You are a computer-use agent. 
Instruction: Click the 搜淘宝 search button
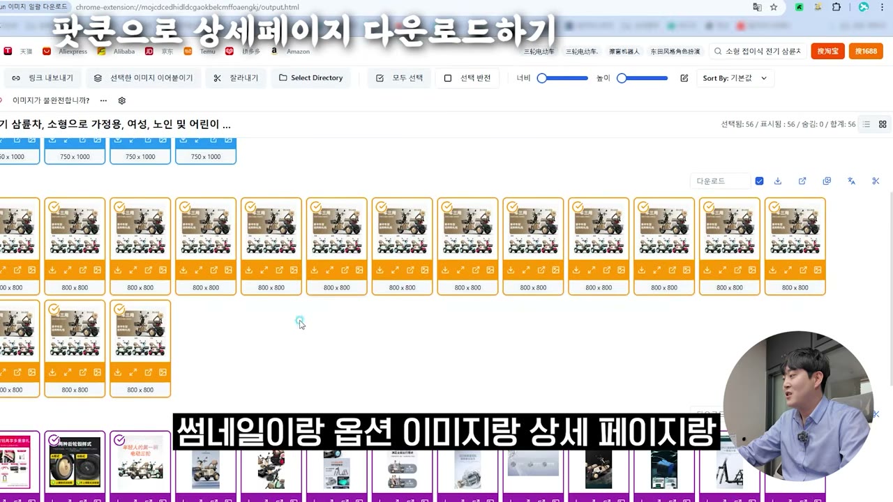(827, 51)
